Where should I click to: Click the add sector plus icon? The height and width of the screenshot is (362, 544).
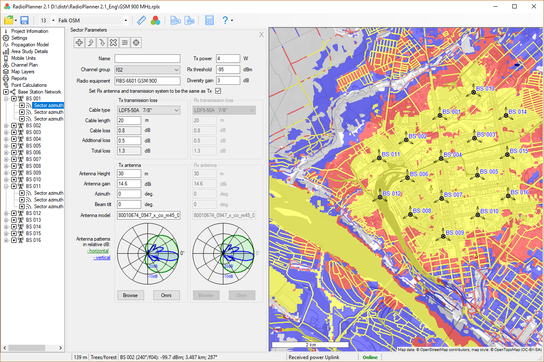pyautogui.click(x=79, y=42)
